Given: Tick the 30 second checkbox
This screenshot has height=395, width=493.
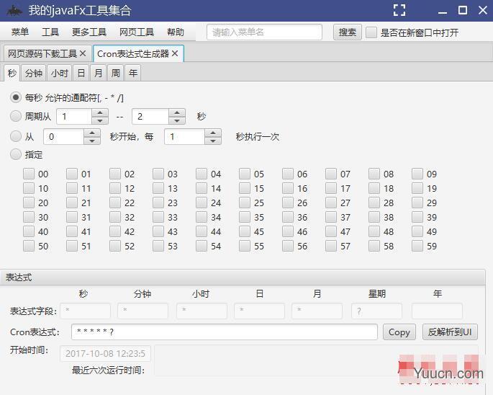Looking at the screenshot, I should 29,217.
